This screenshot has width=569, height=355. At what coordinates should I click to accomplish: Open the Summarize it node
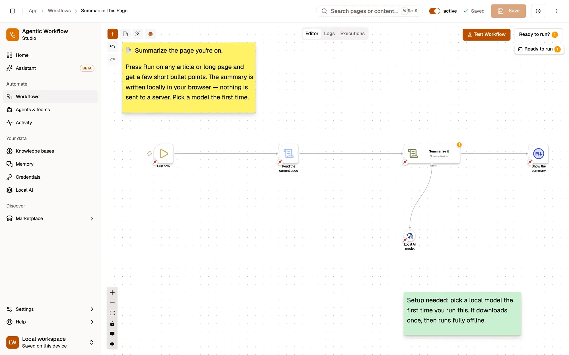[432, 154]
